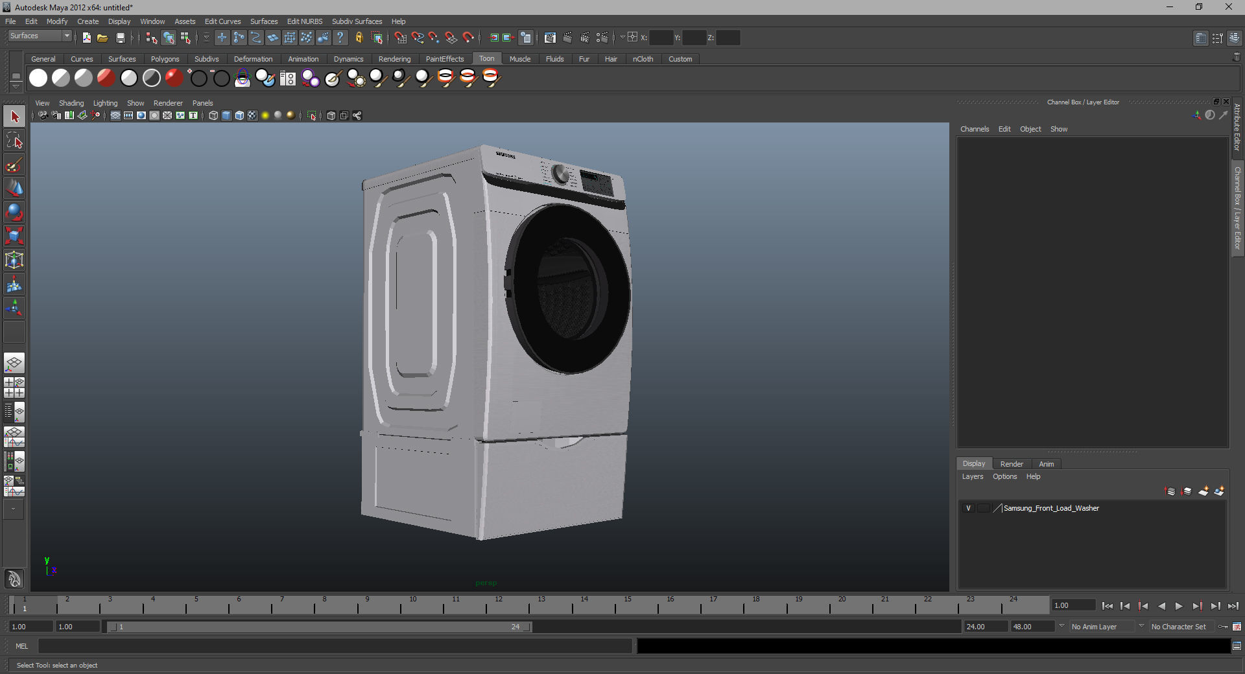
Task: Activate the Scale tool cube icon
Action: pos(14,236)
